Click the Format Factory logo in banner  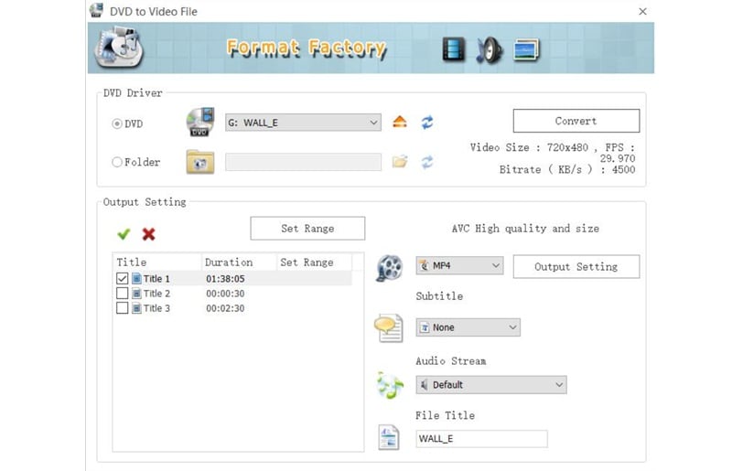(x=119, y=48)
